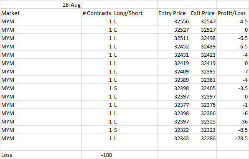Click the S cell beside entry 32322
This screenshot has width=249, height=159.
coord(135,130)
